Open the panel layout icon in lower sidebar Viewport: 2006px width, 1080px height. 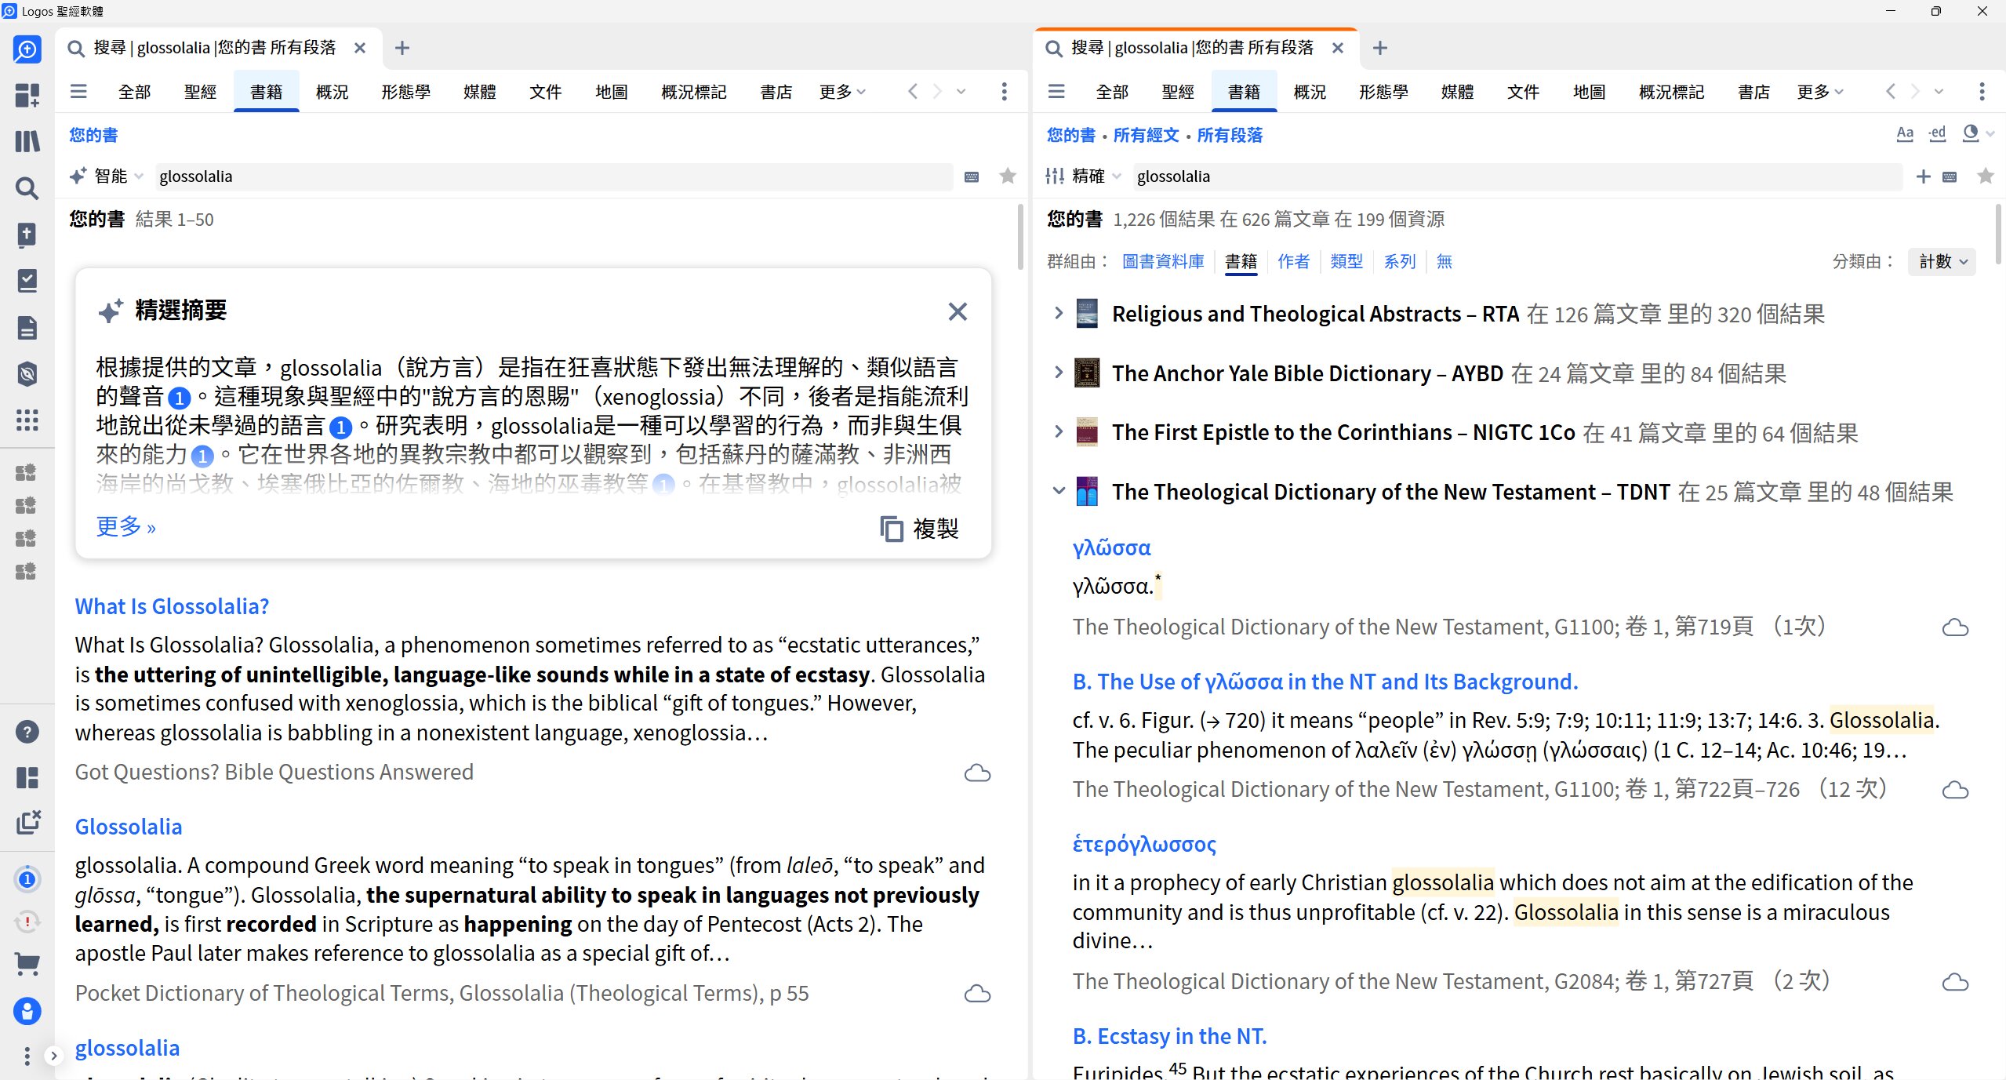click(x=27, y=777)
